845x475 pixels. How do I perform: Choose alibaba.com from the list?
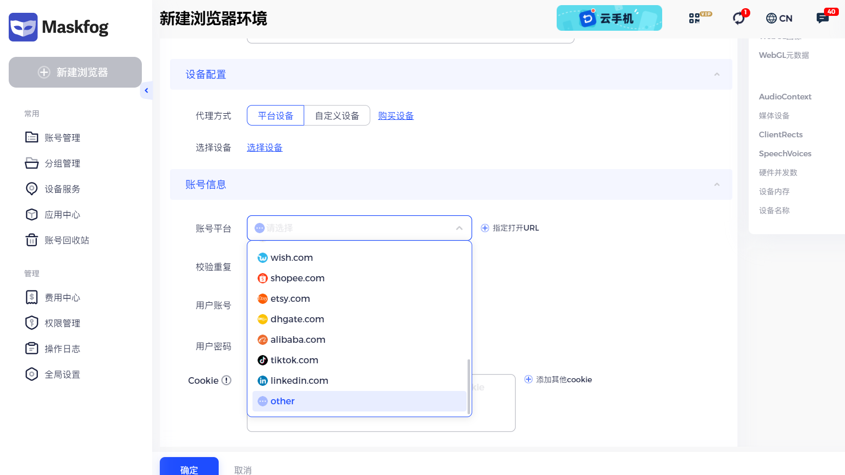359,340
